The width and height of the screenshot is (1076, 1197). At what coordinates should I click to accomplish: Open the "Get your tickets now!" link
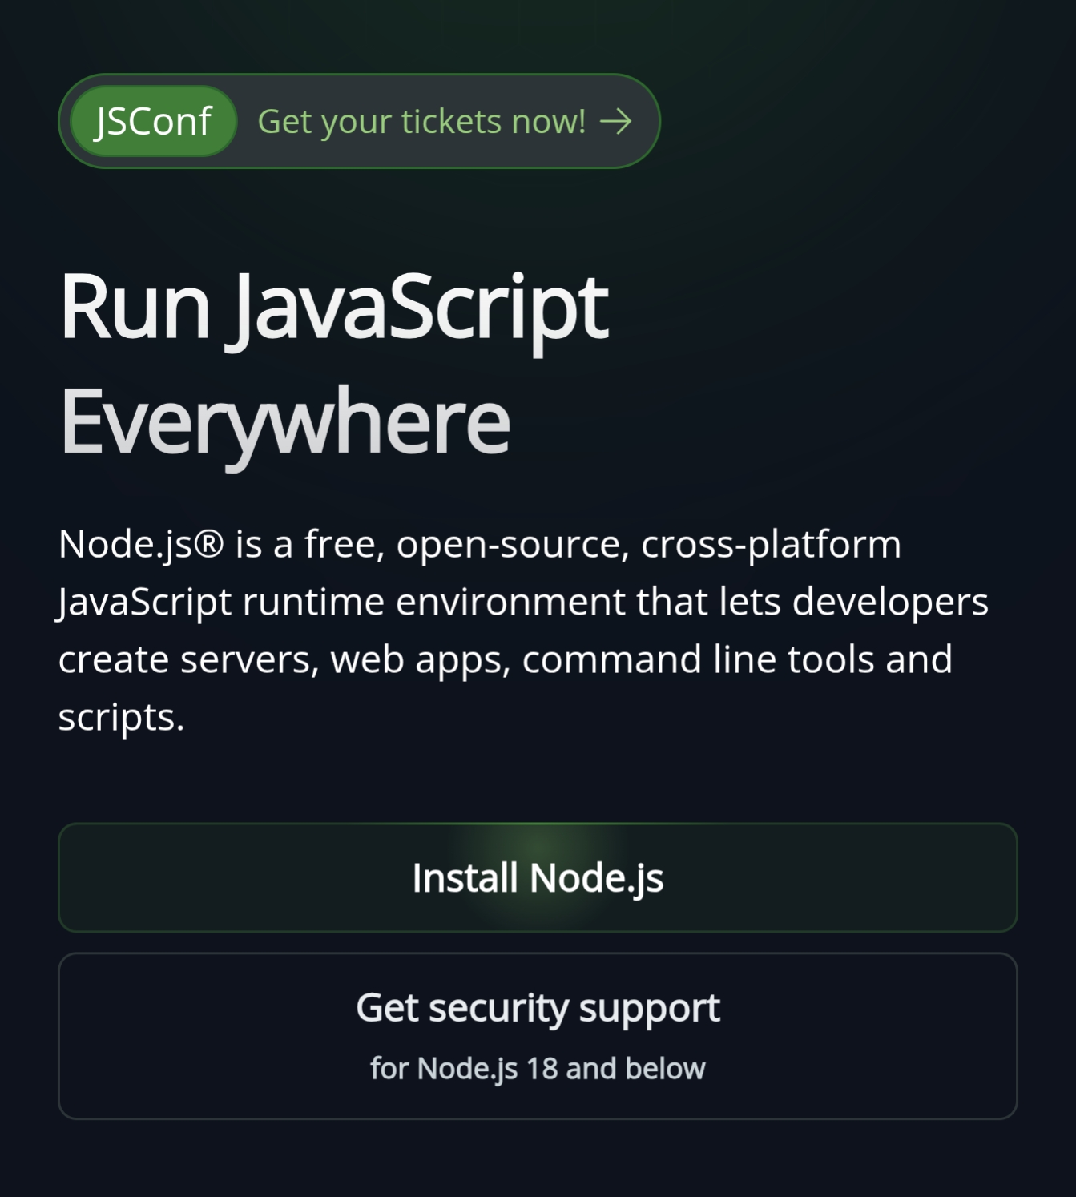click(x=421, y=122)
